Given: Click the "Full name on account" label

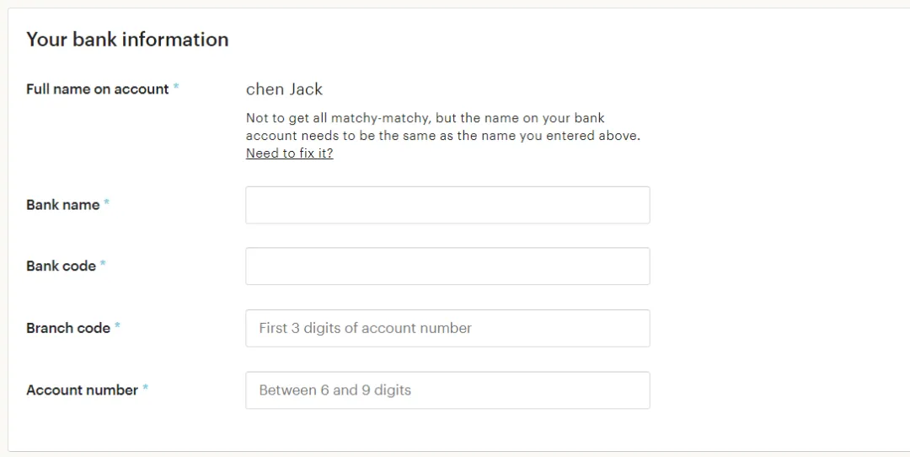Looking at the screenshot, I should pos(97,89).
